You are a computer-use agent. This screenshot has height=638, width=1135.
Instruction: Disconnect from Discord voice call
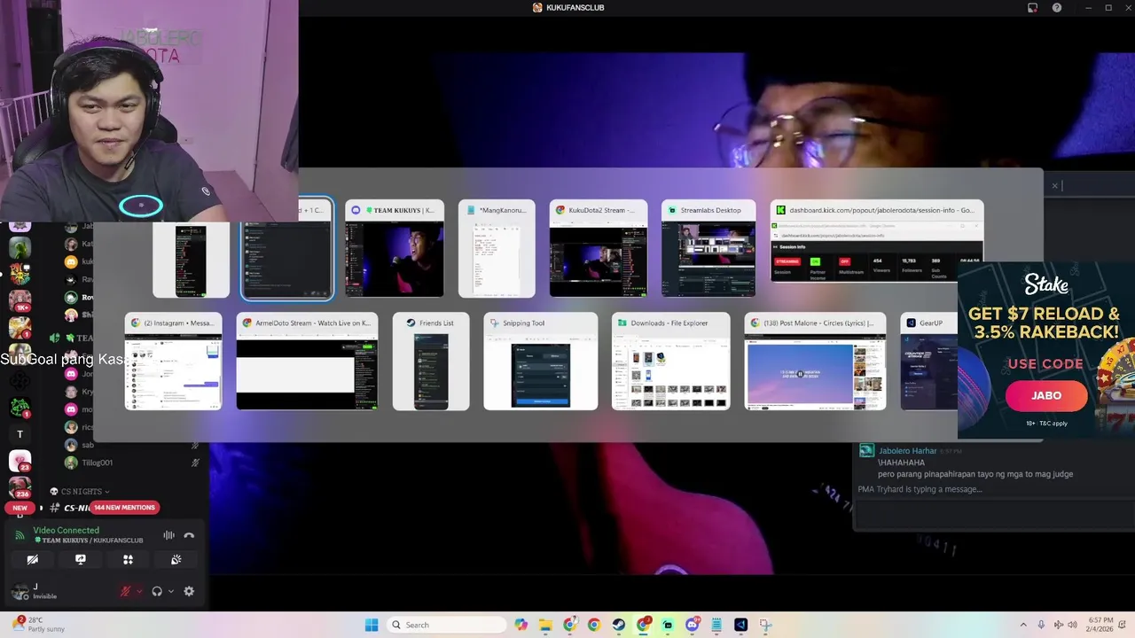(x=189, y=535)
